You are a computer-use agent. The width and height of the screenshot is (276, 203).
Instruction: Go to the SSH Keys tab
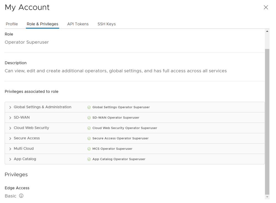pos(106,24)
